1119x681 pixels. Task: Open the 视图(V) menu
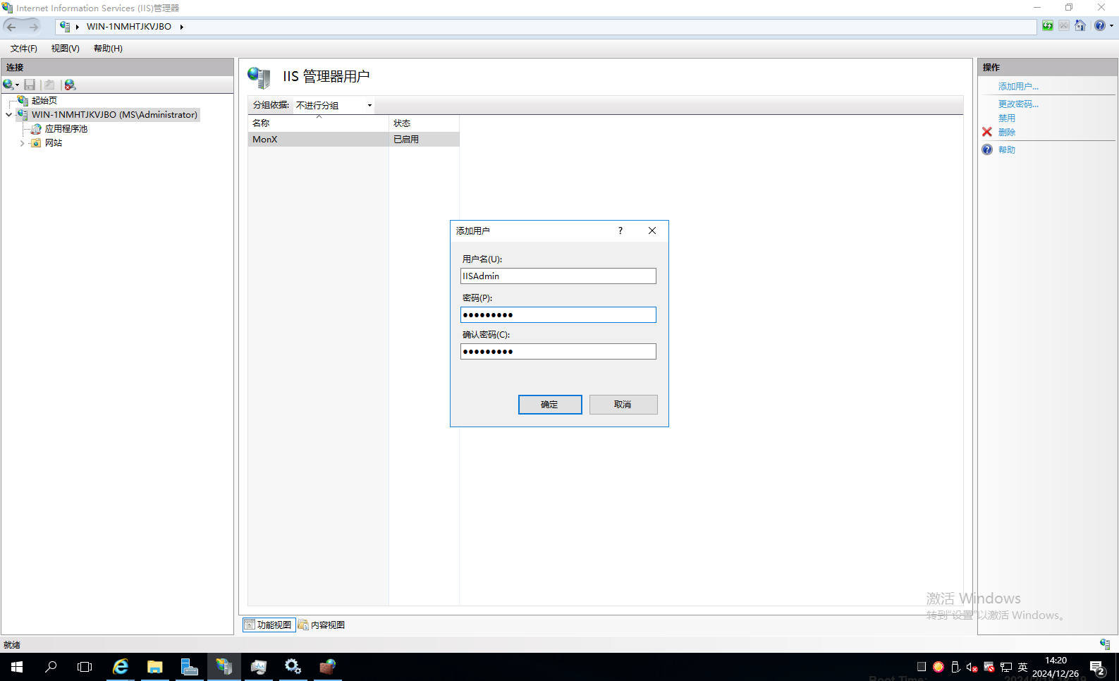pos(65,49)
